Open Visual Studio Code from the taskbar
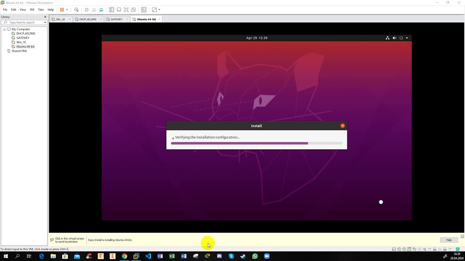This screenshot has width=465, height=261. pyautogui.click(x=148, y=256)
